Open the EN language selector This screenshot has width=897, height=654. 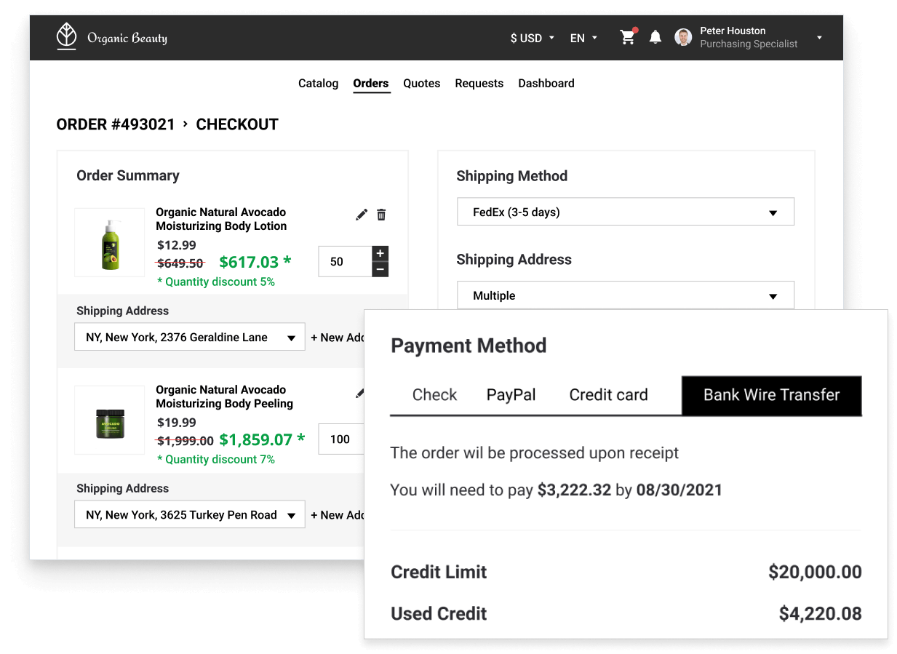(583, 38)
